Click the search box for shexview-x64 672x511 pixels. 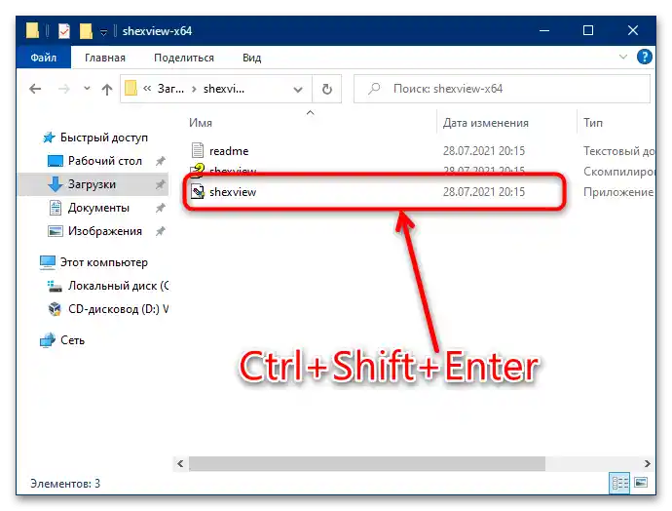tap(502, 89)
